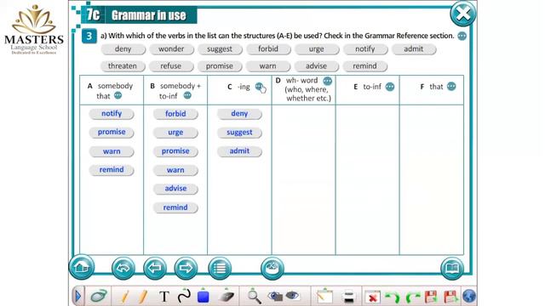
Task: Select 'forbid' in the verb list
Action: (268, 49)
